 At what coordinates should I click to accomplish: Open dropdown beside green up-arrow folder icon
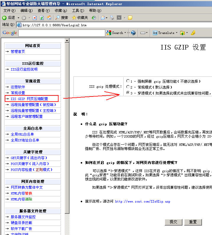coord(187,33)
